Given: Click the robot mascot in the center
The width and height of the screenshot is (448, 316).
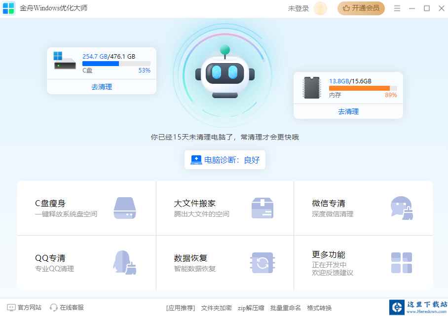Looking at the screenshot, I should click(225, 72).
